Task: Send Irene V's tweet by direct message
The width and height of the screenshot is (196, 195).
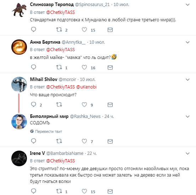Action: click(110, 191)
